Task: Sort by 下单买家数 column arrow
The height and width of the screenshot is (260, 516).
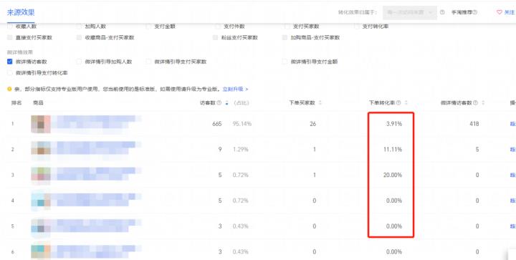Action: [x=320, y=103]
